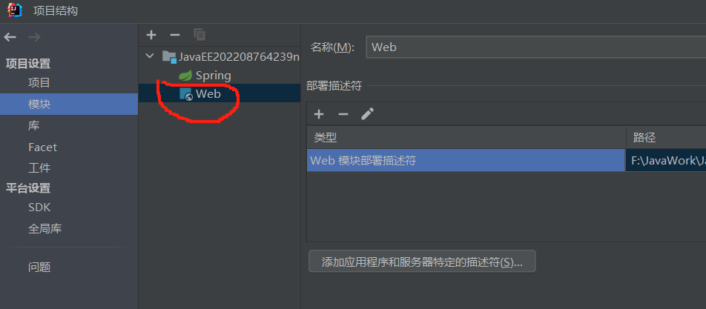Open the Facet settings section
Viewport: 706px width, 309px height.
[x=43, y=147]
